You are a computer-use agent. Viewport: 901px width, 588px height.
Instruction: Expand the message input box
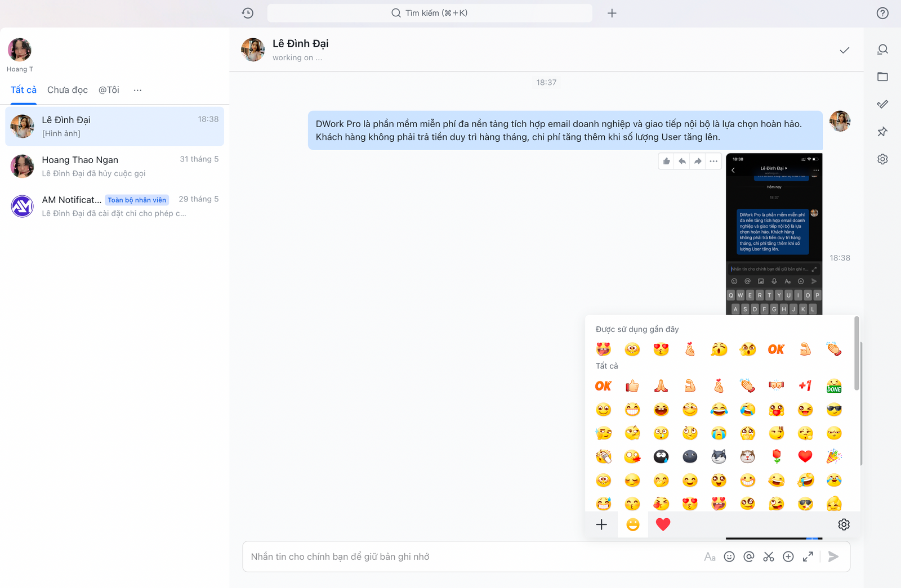[808, 556]
